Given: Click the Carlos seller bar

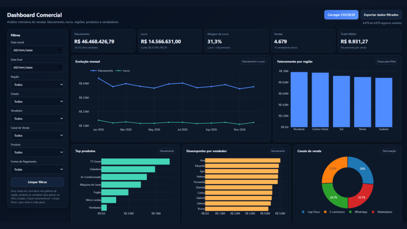Looking at the screenshot, I should [x=239, y=193].
